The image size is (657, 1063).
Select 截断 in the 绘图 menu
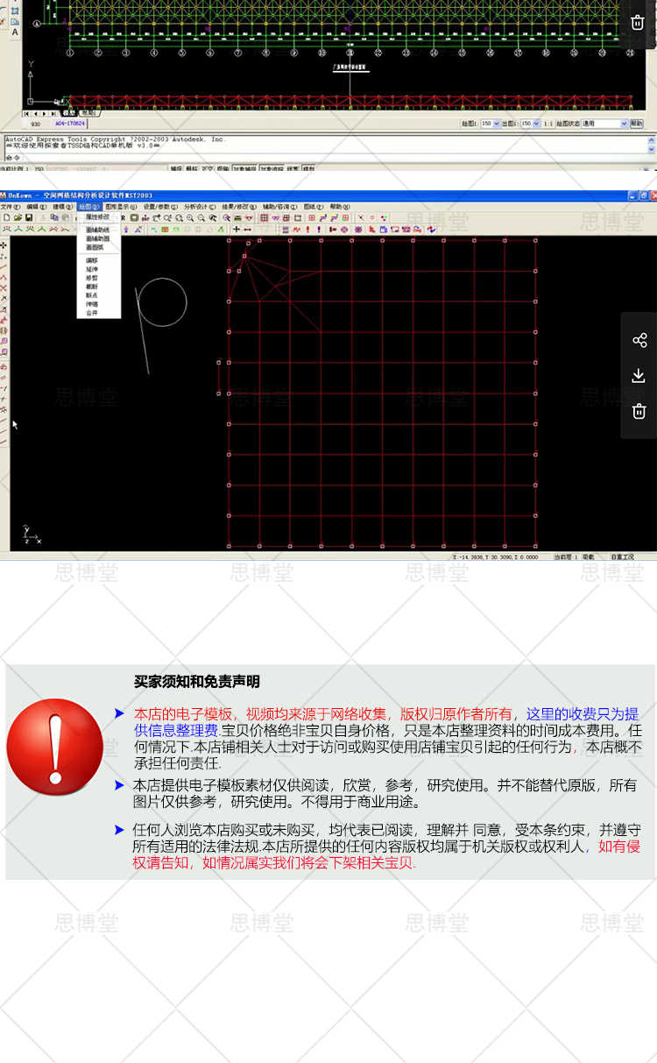tap(92, 286)
